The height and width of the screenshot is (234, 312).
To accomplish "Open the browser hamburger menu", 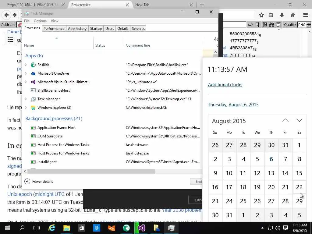I will tap(306, 15).
